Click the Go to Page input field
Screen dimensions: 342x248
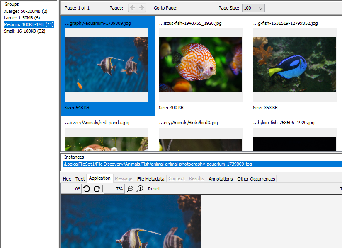198,8
